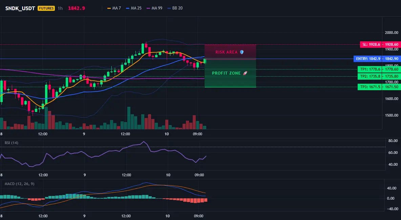Click the SL: 1928.6 stop-loss label

pos(371,44)
